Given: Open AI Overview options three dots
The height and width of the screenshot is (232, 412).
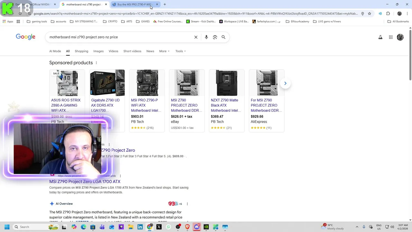Looking at the screenshot, I should coord(187,204).
